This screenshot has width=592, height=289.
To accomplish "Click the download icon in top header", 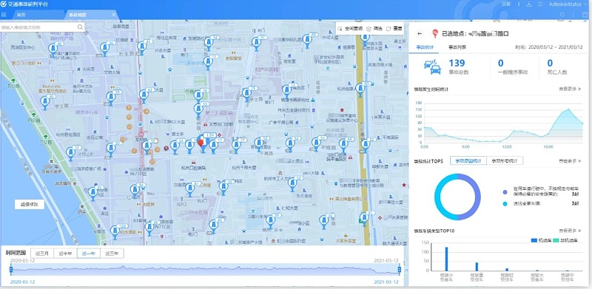I will click(529, 4).
